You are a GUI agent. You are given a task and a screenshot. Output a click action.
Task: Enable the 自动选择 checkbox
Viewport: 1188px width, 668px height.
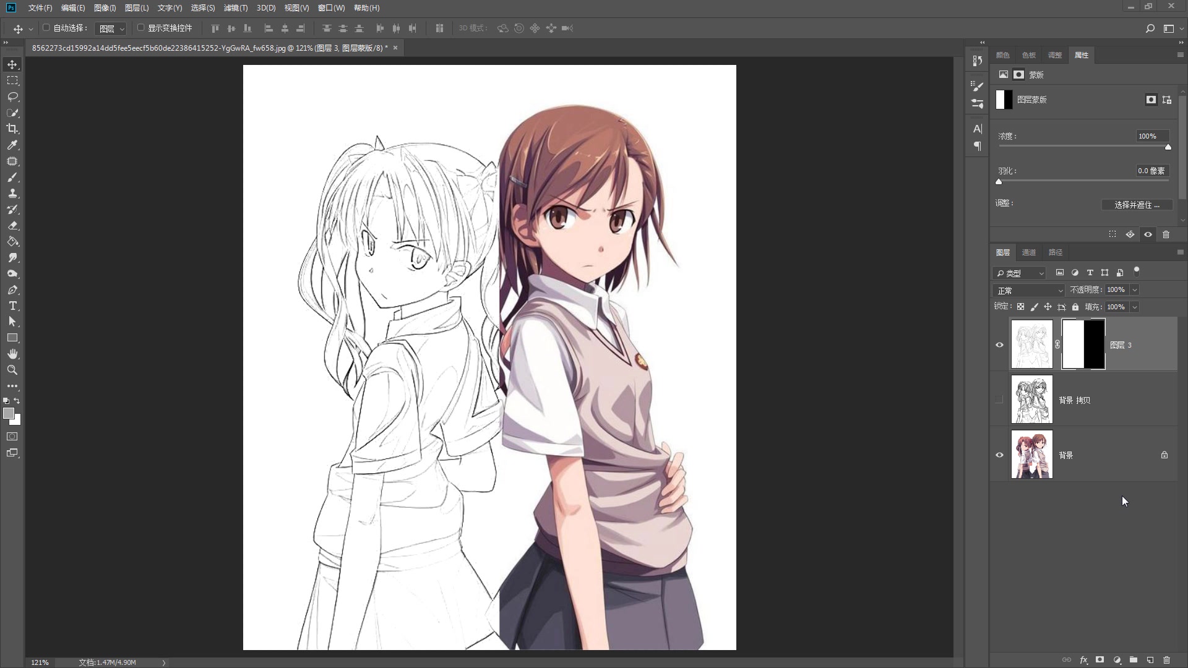[46, 28]
